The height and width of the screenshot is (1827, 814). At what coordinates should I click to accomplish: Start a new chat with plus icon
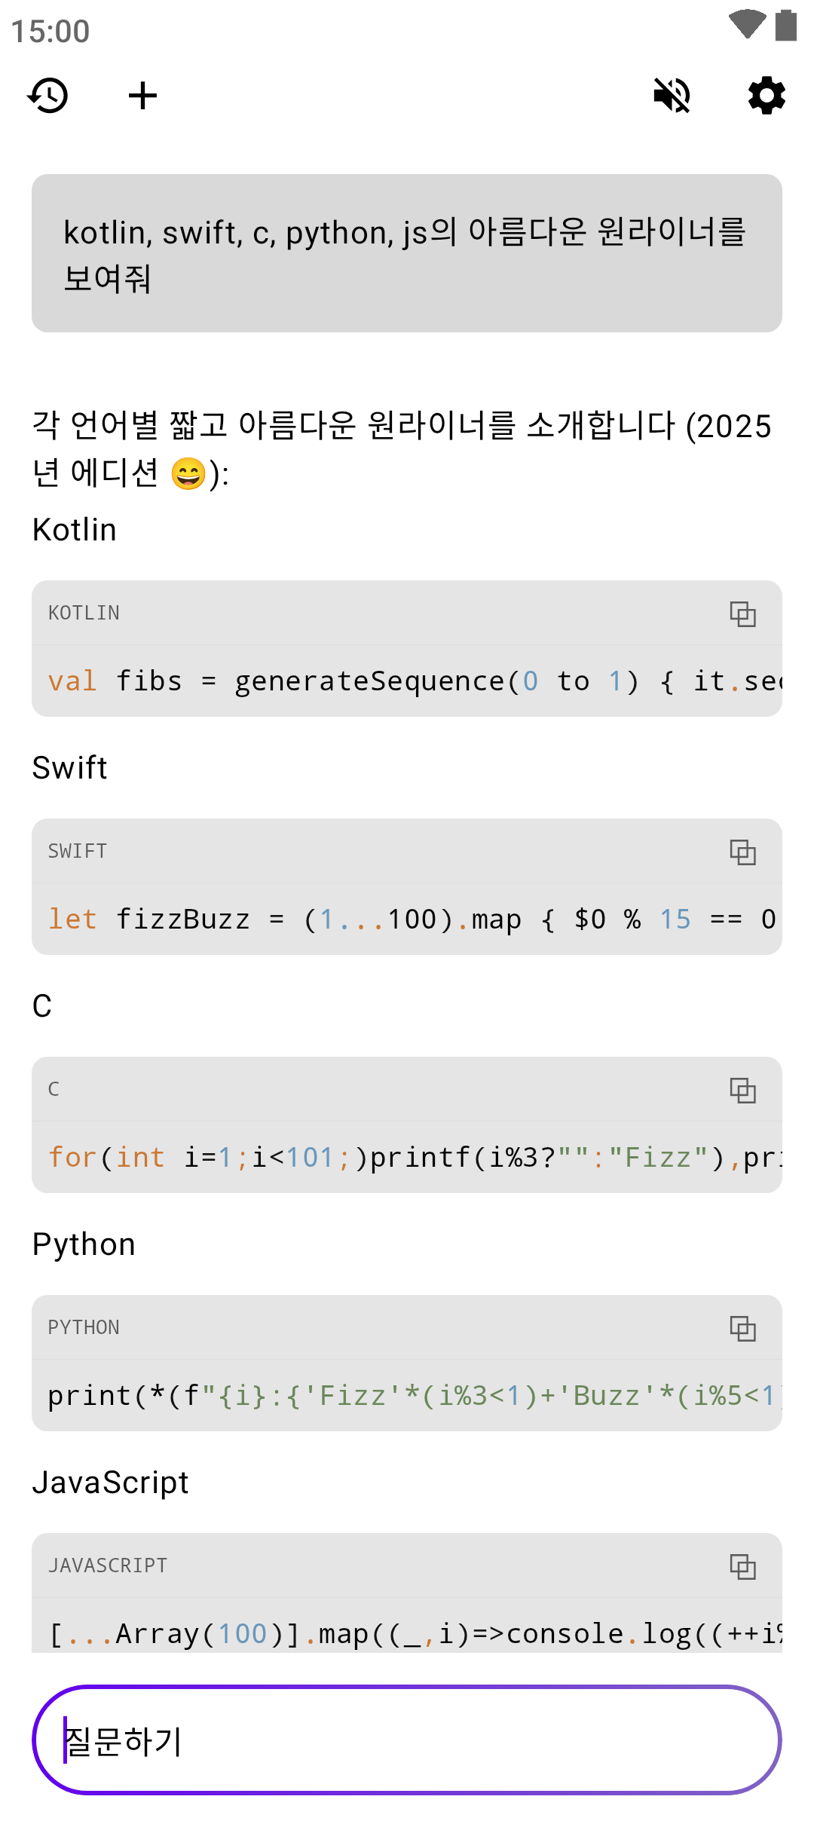click(142, 96)
